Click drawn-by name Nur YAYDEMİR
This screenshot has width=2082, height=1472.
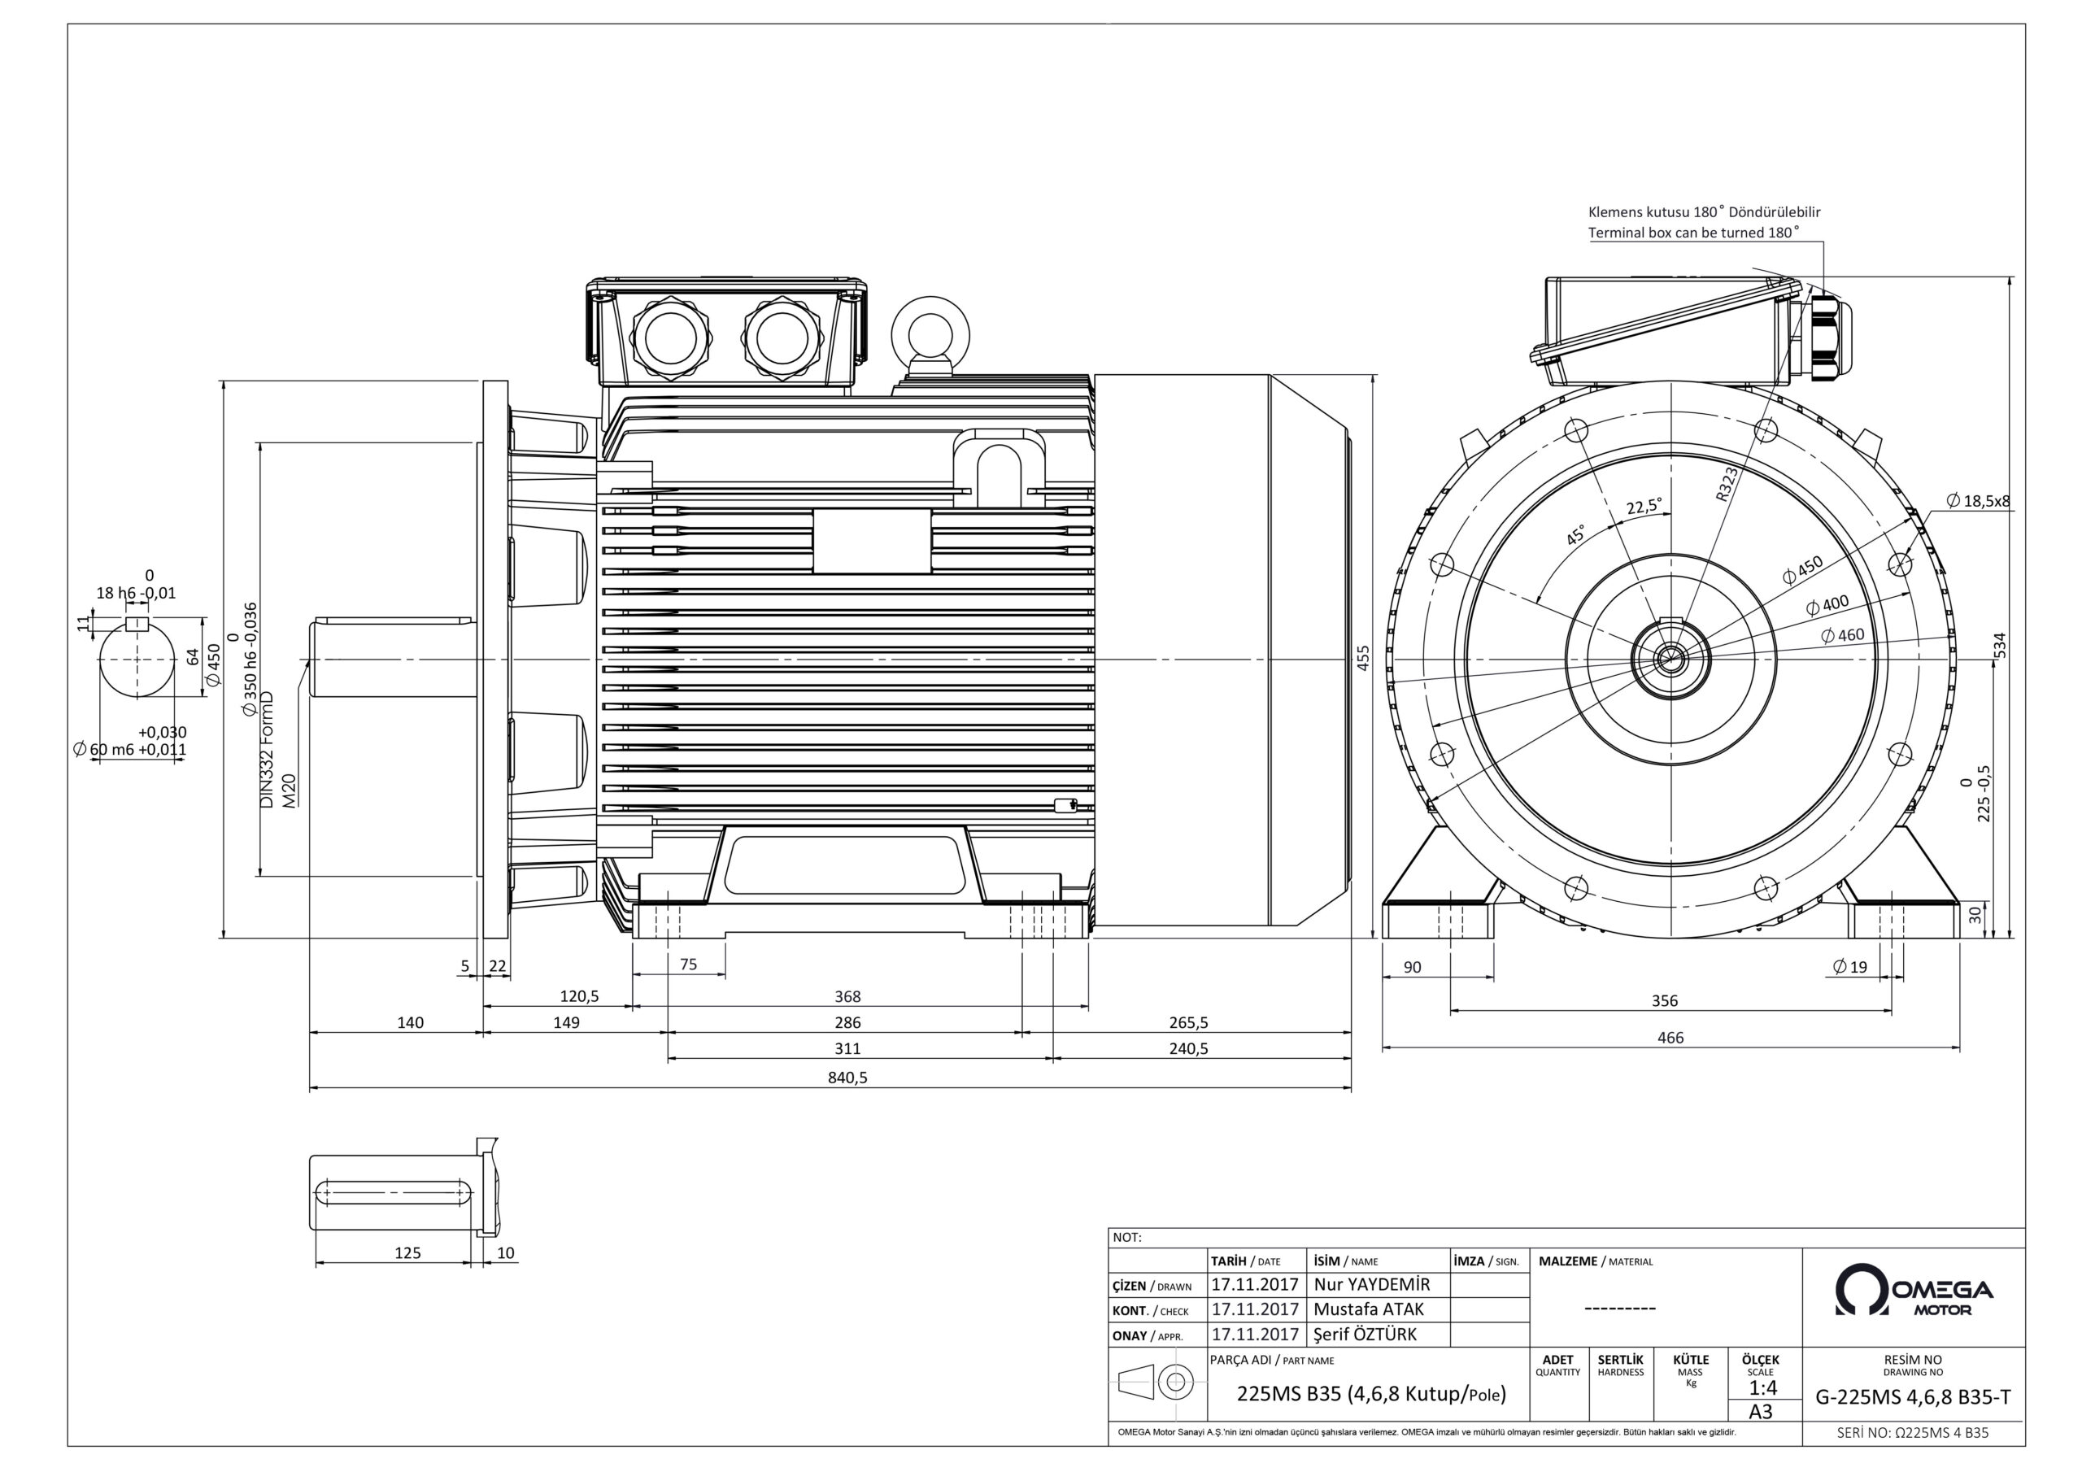pos(1371,1284)
